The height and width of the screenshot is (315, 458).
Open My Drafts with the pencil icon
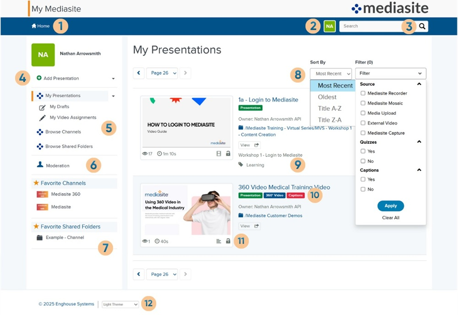(x=42, y=107)
